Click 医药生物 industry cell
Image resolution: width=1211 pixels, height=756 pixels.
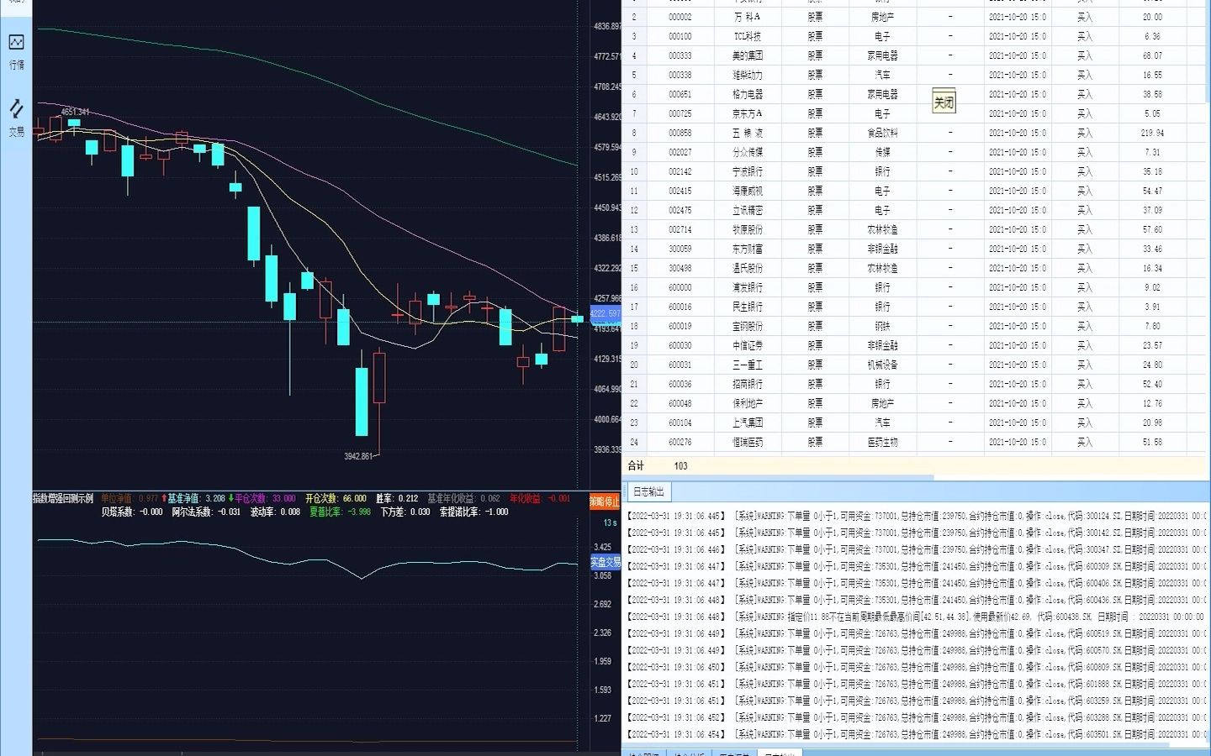click(882, 442)
